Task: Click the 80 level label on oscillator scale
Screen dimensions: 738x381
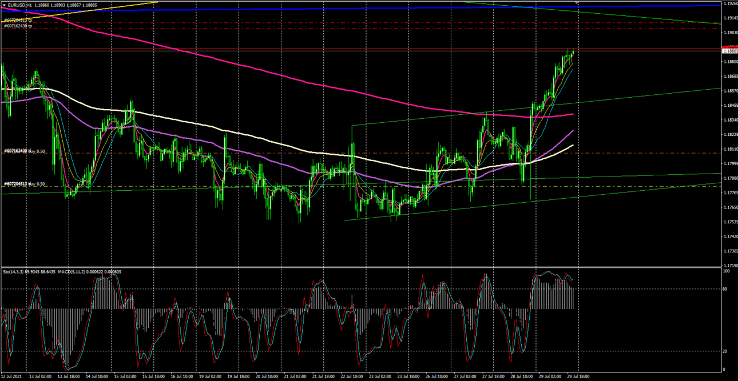Action: pos(726,290)
